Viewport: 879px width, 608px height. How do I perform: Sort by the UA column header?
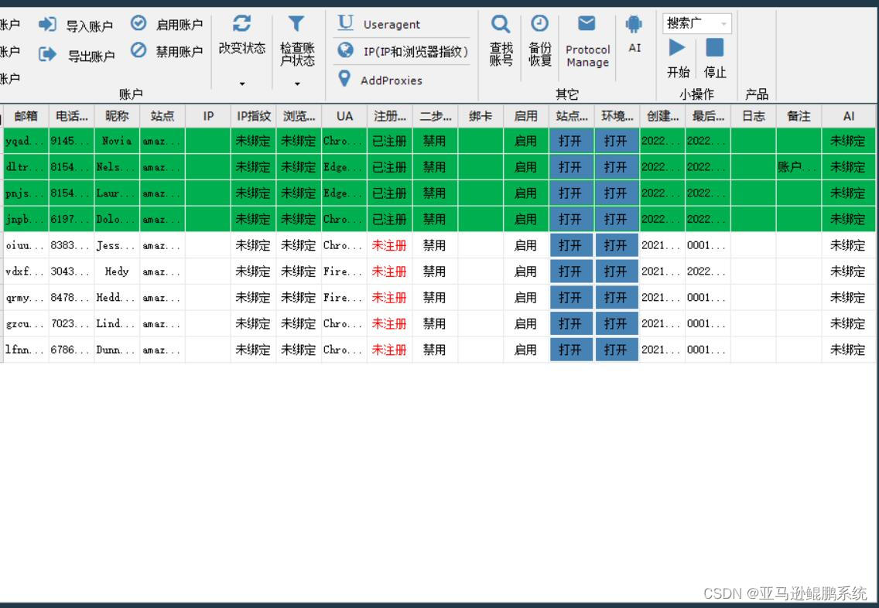pos(344,116)
